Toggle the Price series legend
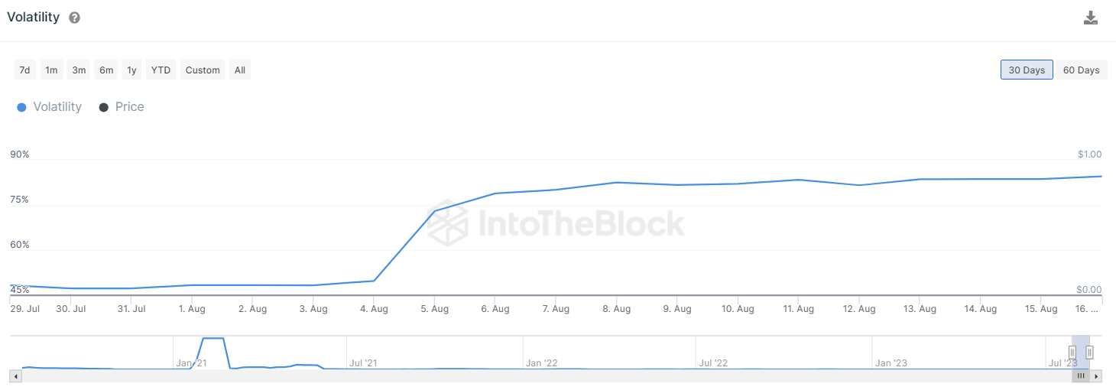 [x=122, y=107]
